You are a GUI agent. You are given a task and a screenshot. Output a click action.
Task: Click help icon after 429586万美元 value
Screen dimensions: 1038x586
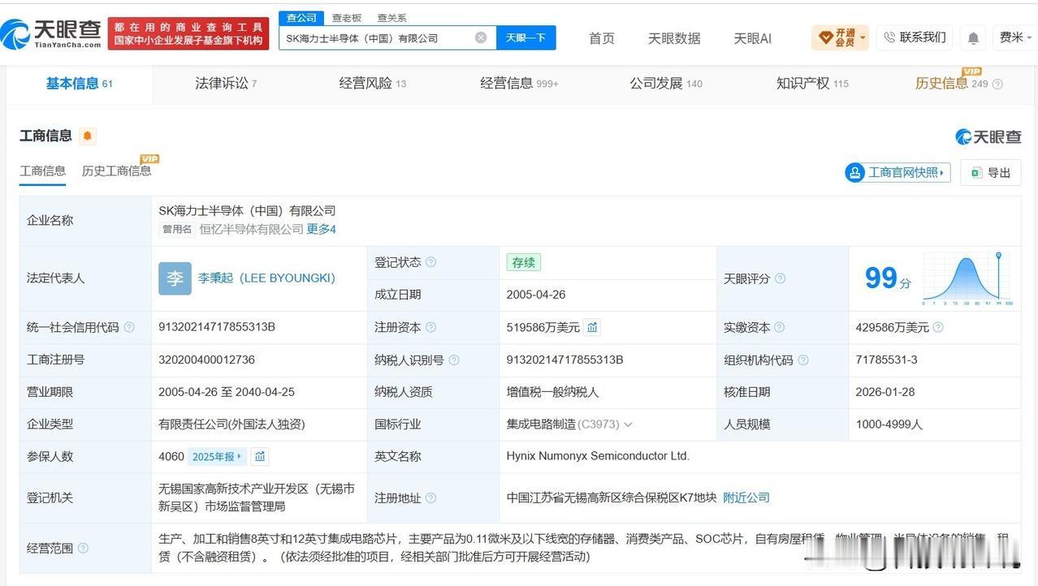[938, 327]
